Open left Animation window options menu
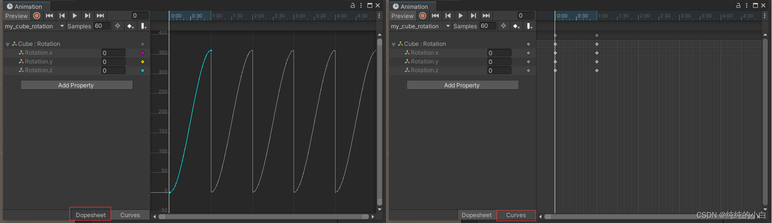Image resolution: width=772 pixels, height=223 pixels. pyautogui.click(x=361, y=5)
